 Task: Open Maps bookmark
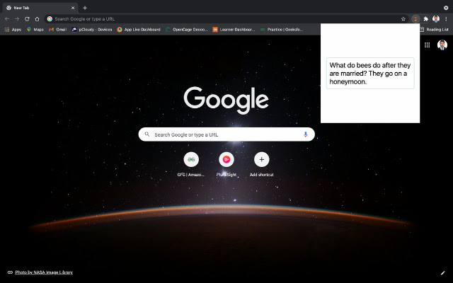coord(35,30)
